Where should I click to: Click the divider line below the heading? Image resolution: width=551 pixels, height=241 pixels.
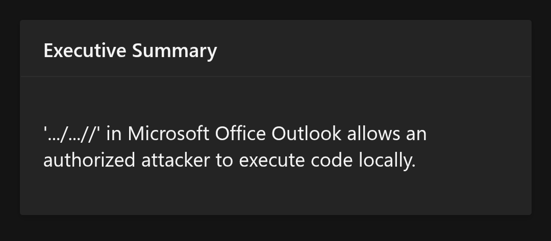pos(275,76)
